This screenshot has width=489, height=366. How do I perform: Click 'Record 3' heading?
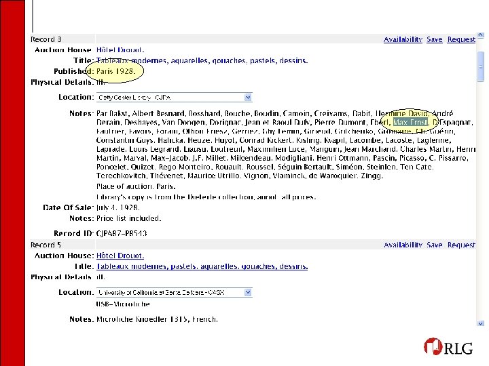tap(46, 39)
